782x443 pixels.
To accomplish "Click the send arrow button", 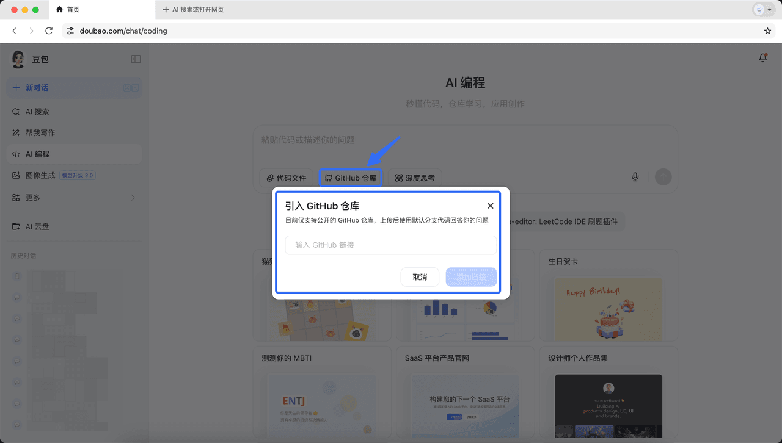I will pos(663,178).
